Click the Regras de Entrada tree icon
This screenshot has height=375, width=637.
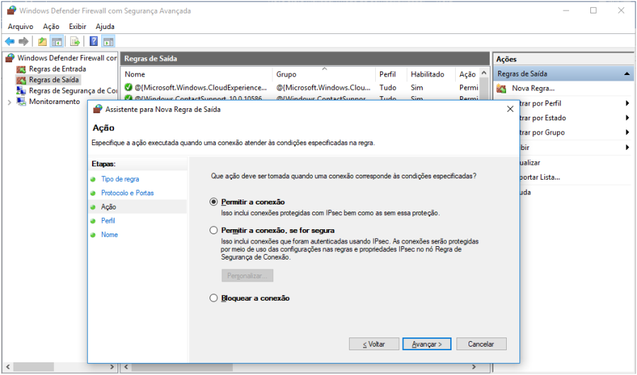[21, 69]
